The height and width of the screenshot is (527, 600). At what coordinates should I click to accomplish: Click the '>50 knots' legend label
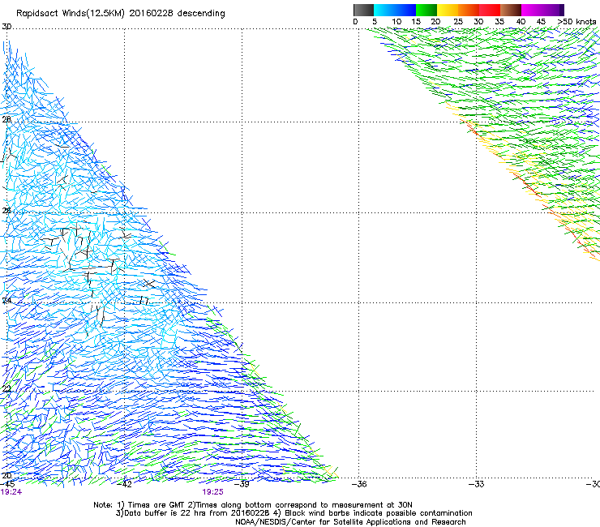576,22
